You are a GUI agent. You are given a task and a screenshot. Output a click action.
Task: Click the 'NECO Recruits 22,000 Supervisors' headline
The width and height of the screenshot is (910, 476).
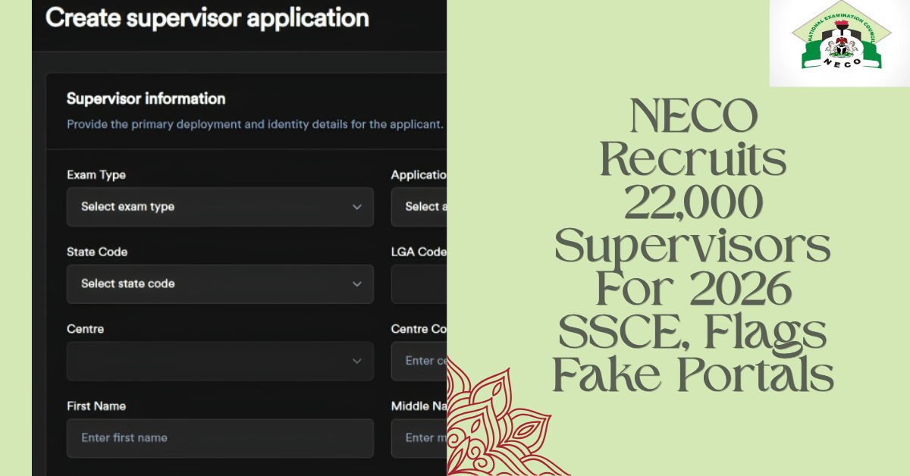[x=692, y=246]
